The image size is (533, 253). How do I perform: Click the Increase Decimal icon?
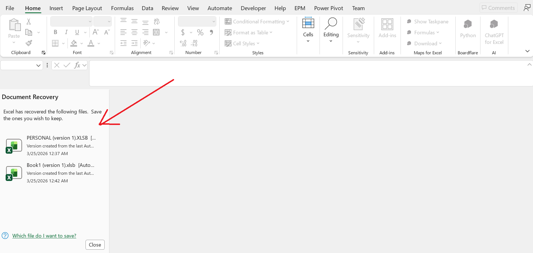click(183, 43)
